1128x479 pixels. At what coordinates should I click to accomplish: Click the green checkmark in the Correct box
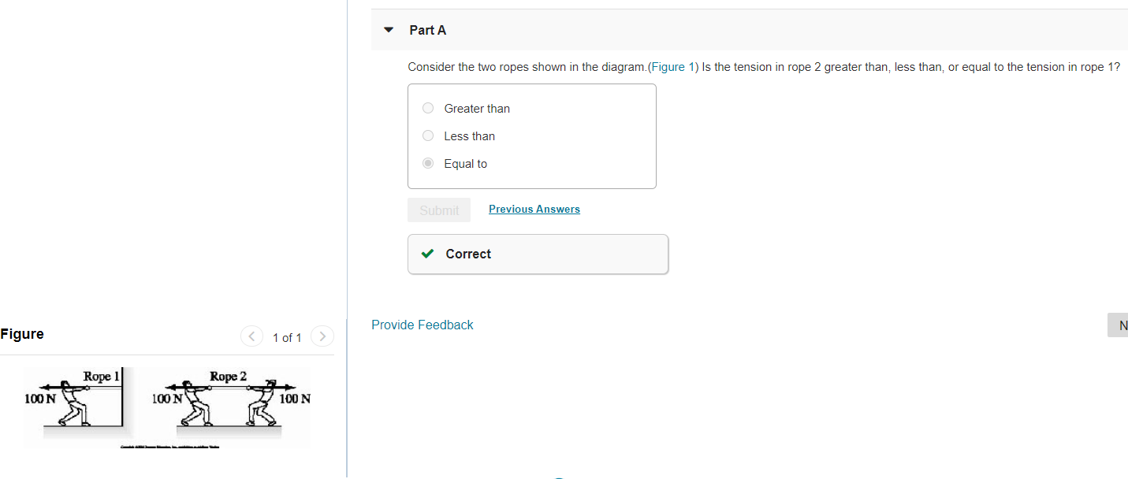(426, 254)
